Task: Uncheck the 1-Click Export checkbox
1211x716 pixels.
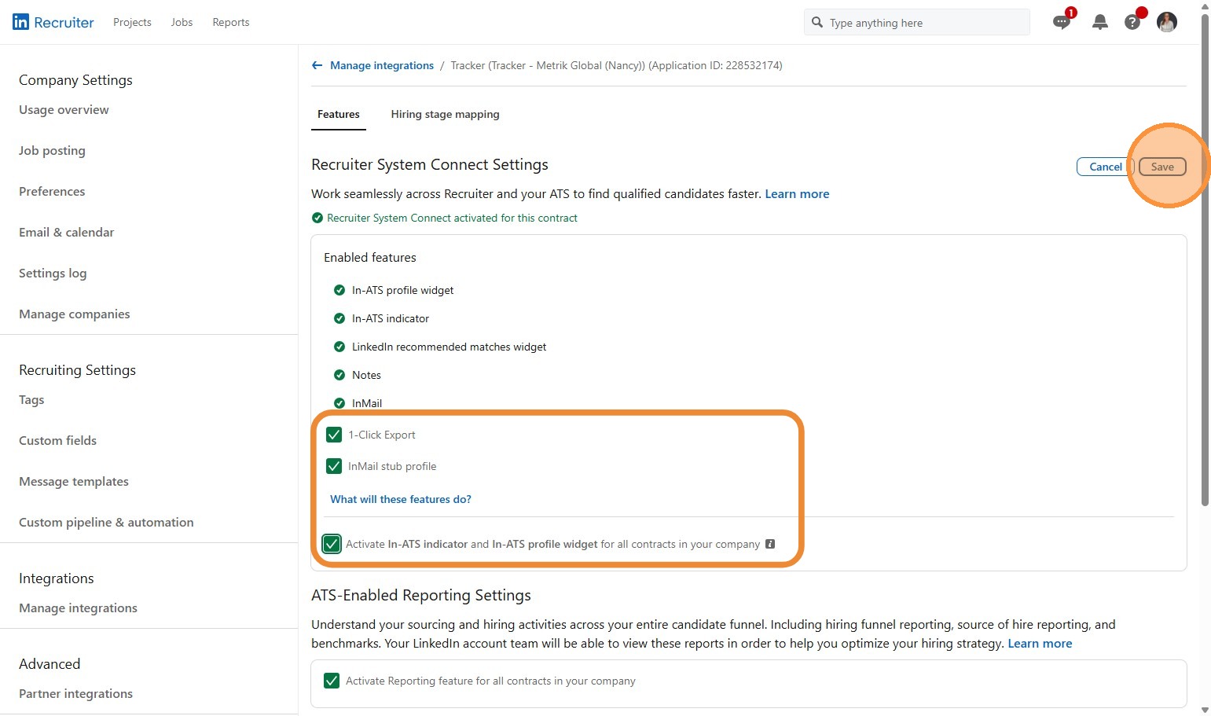Action: point(334,435)
